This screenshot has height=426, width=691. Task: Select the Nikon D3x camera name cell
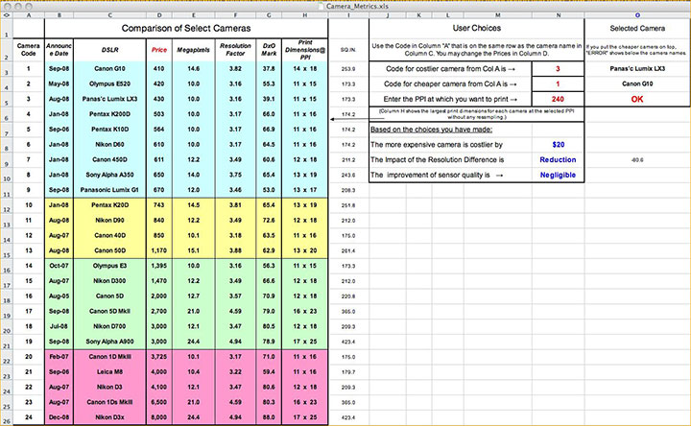tap(109, 417)
